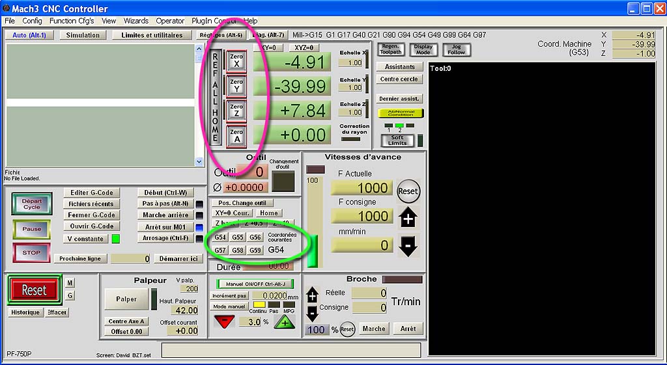Toggle Pas à pas (Alt-N) single step
This screenshot has height=365, width=667.
point(165,204)
